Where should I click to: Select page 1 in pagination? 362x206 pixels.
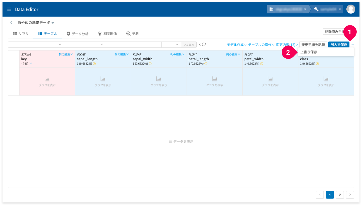330,195
